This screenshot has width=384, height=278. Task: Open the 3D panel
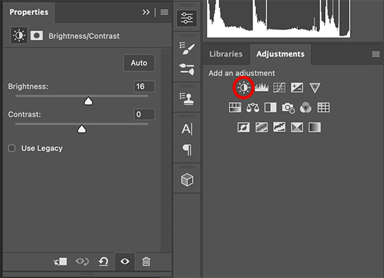(x=187, y=180)
